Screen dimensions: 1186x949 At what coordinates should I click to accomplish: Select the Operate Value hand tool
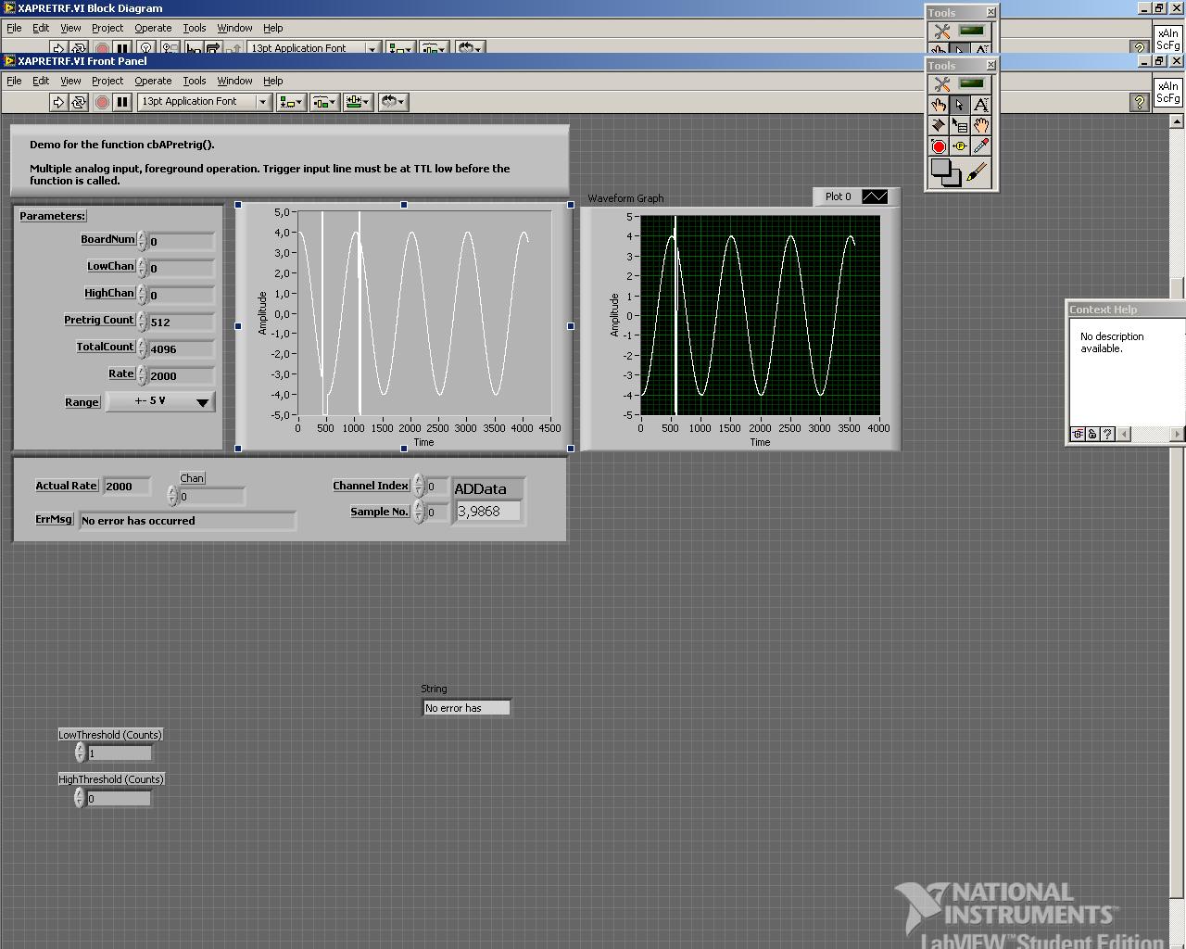point(939,105)
